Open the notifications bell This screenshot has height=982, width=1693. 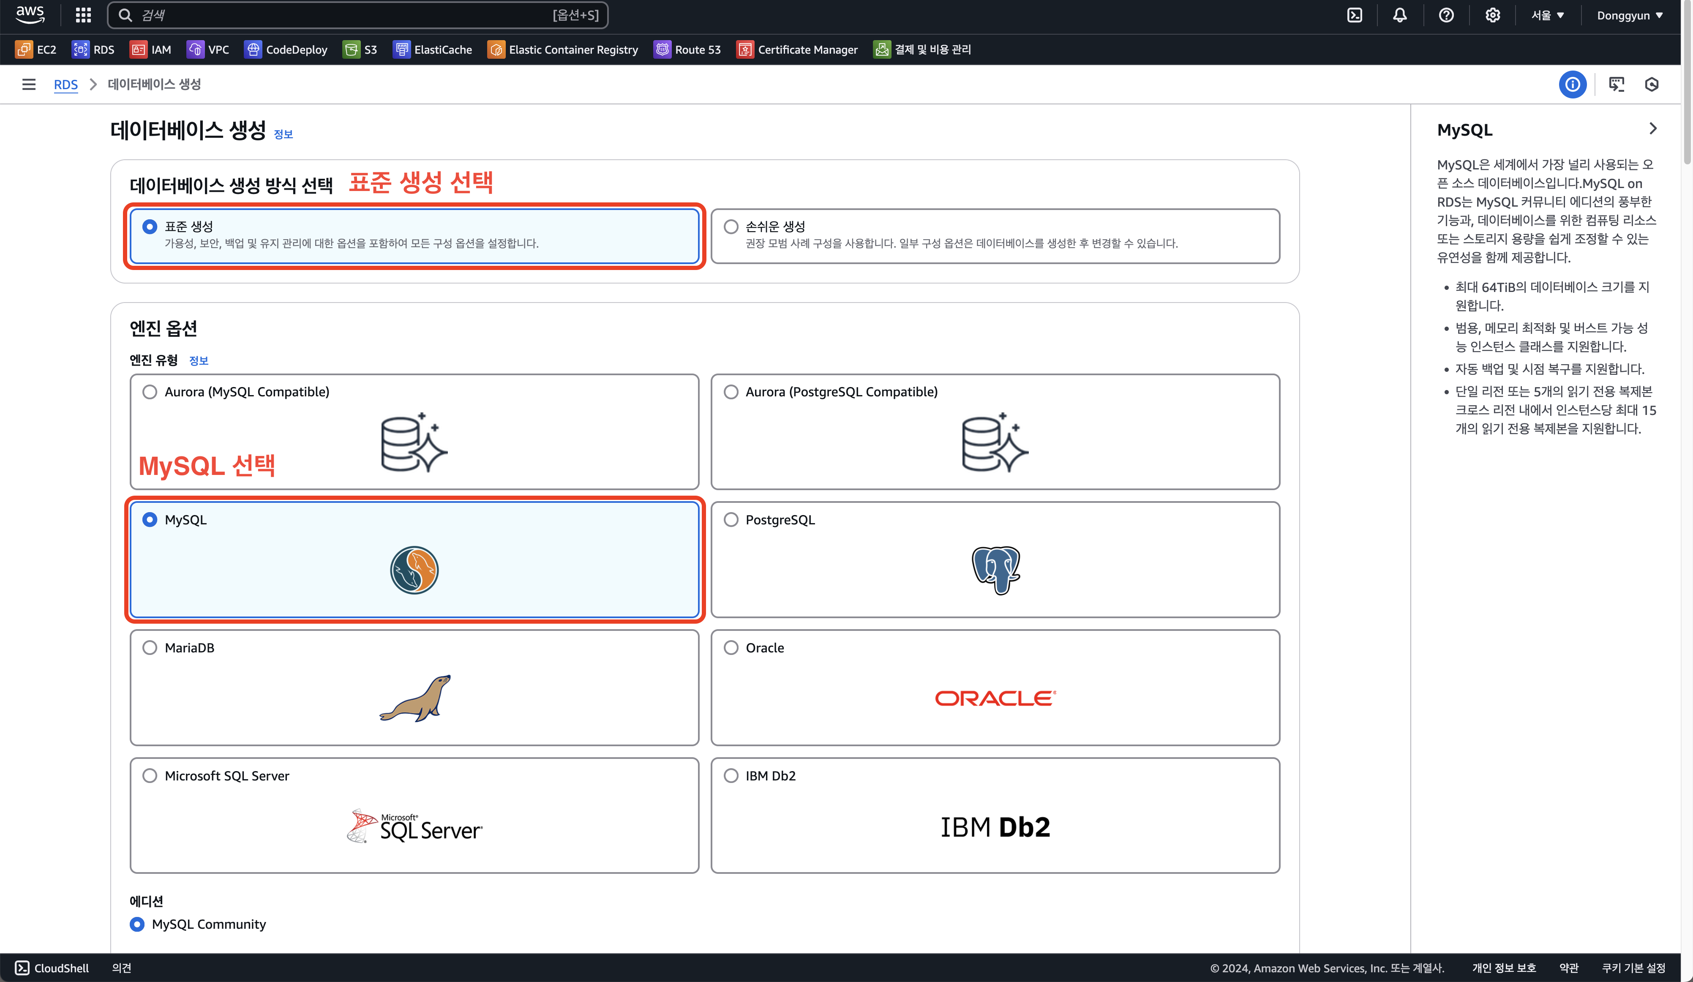[x=1399, y=15]
